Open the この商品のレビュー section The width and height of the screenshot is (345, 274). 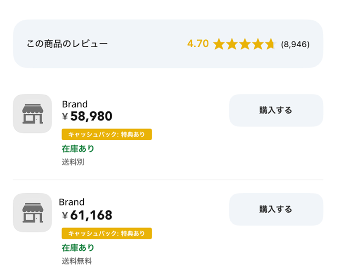67,44
